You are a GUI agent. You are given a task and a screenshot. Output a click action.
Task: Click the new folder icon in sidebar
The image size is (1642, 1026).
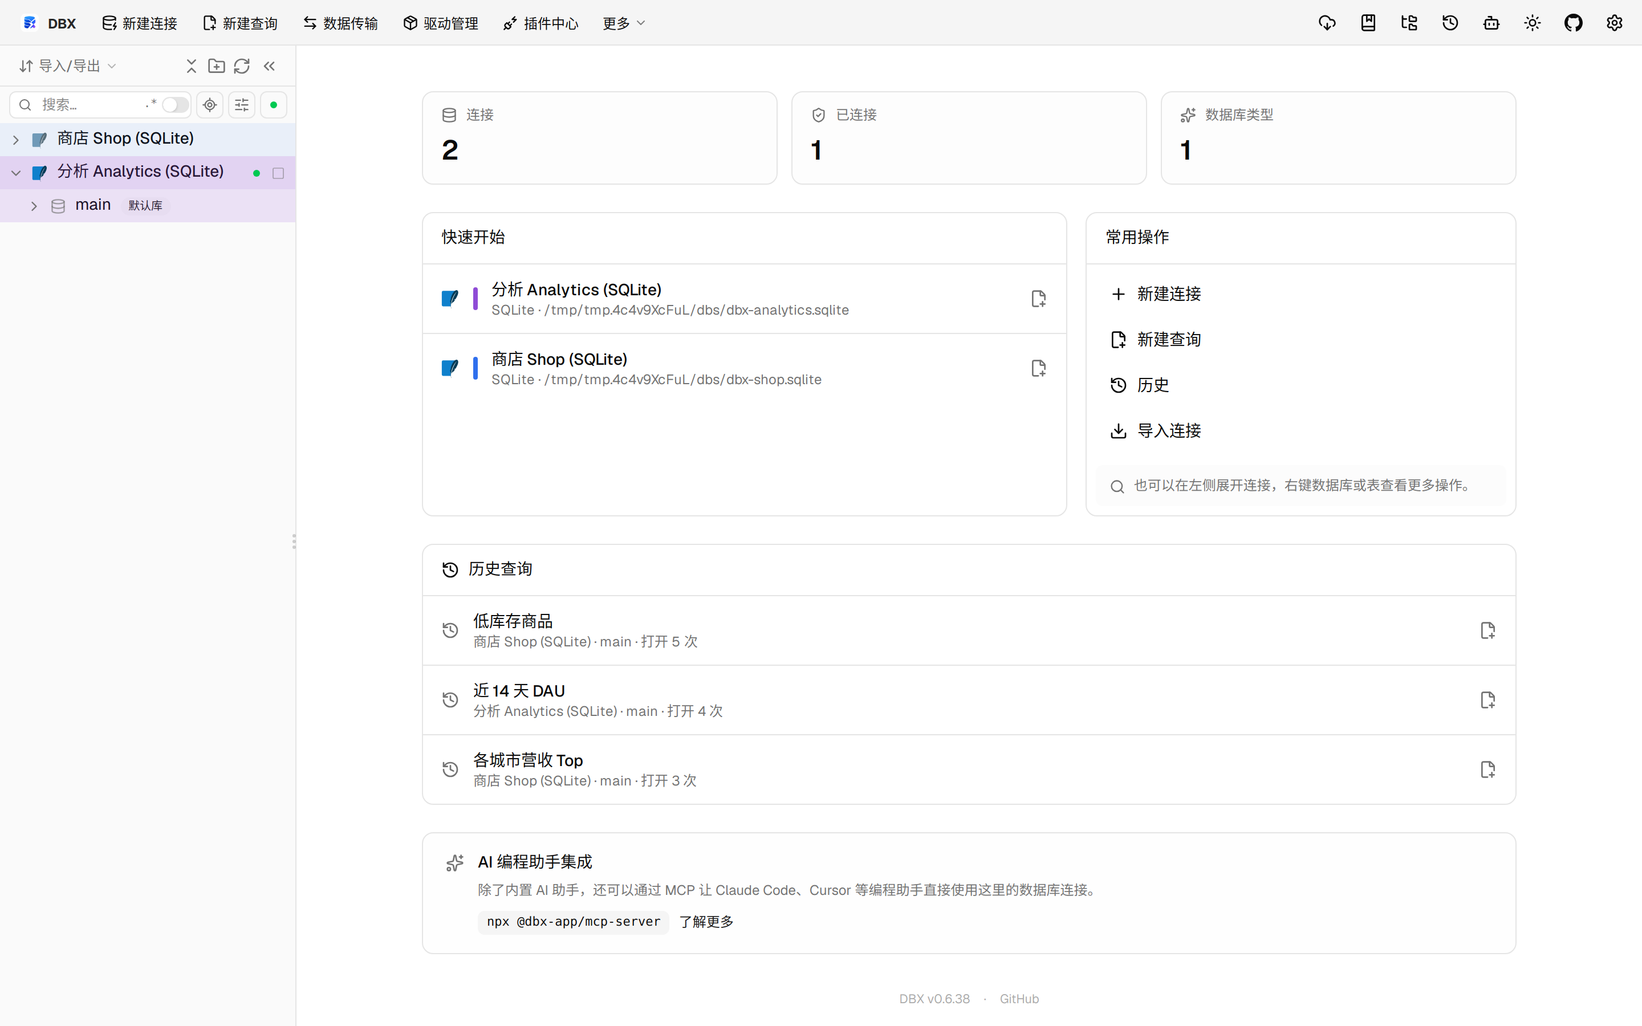click(x=217, y=66)
